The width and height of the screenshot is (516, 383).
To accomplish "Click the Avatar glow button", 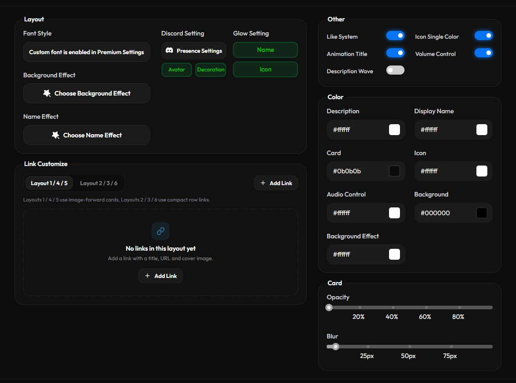I will pyautogui.click(x=177, y=70).
